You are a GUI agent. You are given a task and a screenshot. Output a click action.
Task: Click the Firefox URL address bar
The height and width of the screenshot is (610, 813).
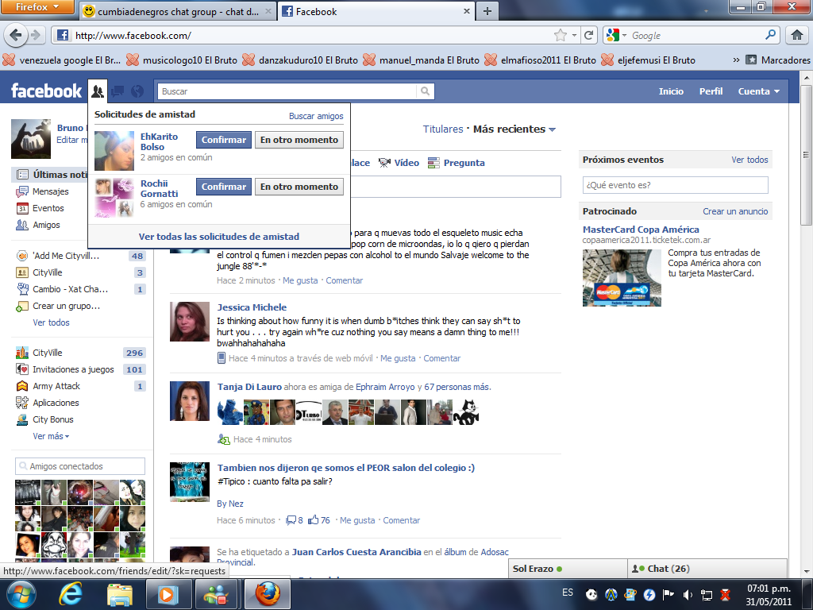[x=311, y=35]
